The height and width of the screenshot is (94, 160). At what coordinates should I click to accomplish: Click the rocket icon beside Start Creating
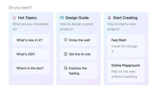coord(109,18)
